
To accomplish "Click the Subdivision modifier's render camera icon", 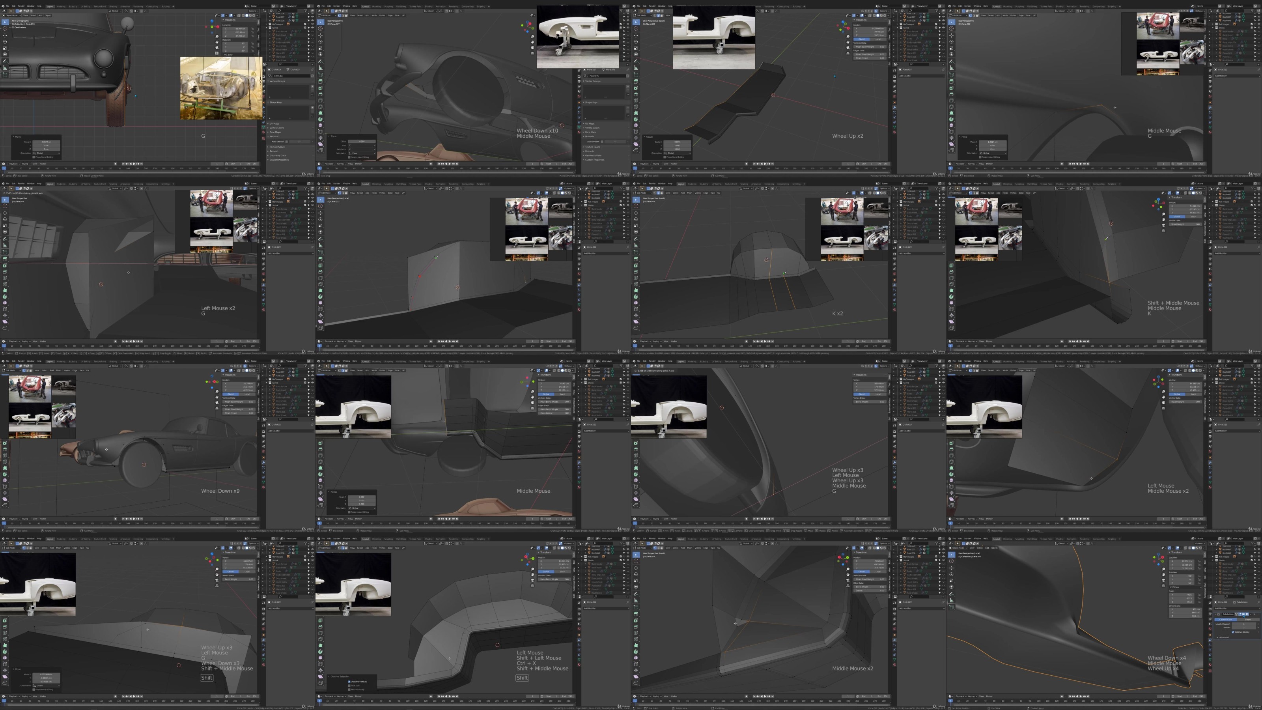I will click(1247, 615).
